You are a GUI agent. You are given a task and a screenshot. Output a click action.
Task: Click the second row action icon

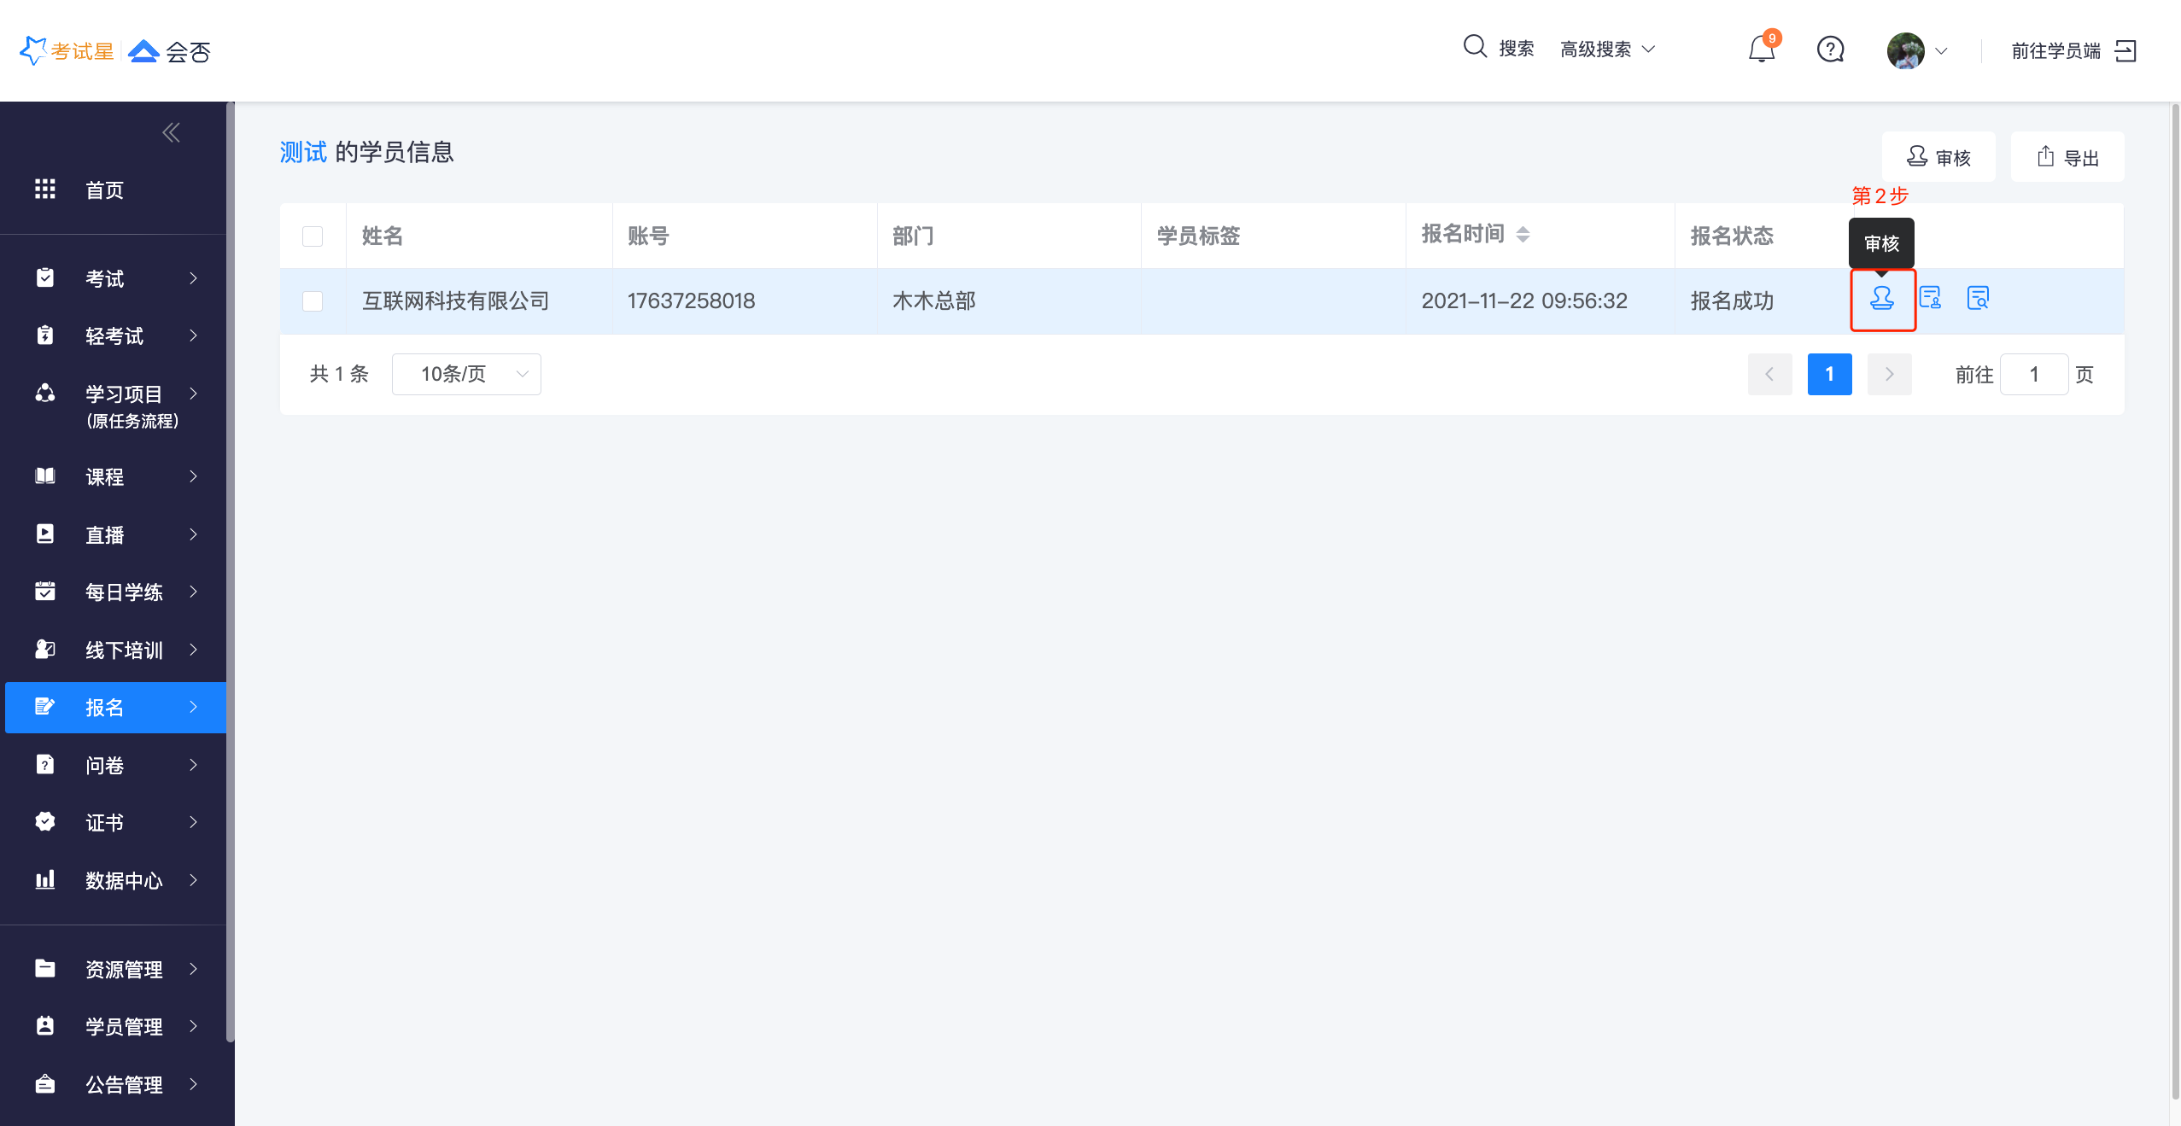(1930, 298)
